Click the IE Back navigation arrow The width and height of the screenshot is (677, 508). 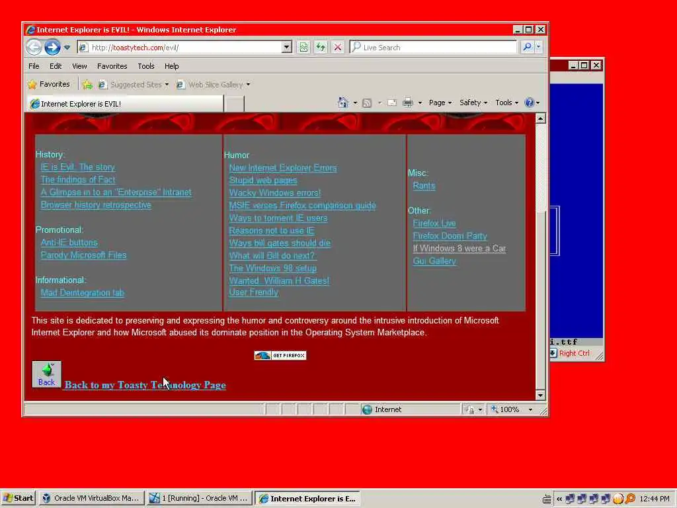click(x=34, y=47)
